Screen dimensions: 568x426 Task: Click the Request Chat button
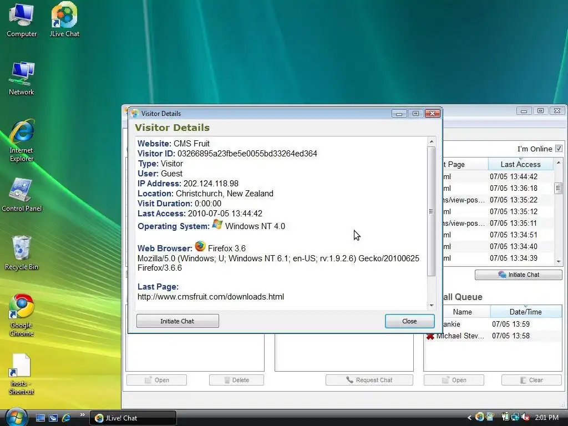click(369, 380)
